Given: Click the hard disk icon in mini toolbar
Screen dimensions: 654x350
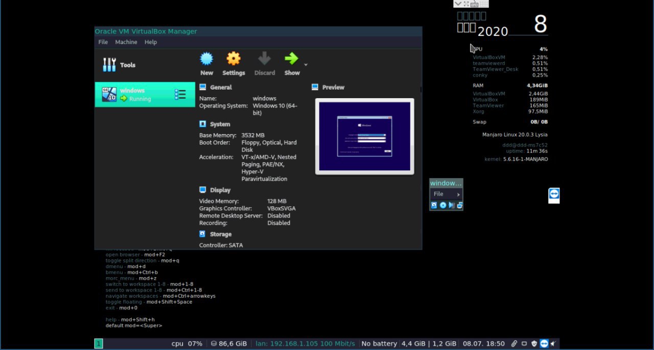Looking at the screenshot, I should [x=434, y=205].
